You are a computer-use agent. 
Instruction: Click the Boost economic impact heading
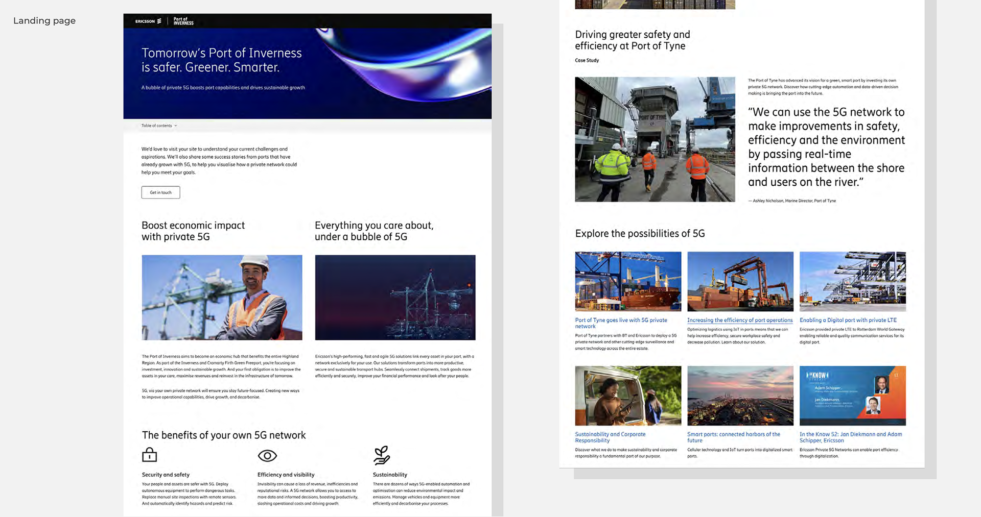[x=193, y=231]
